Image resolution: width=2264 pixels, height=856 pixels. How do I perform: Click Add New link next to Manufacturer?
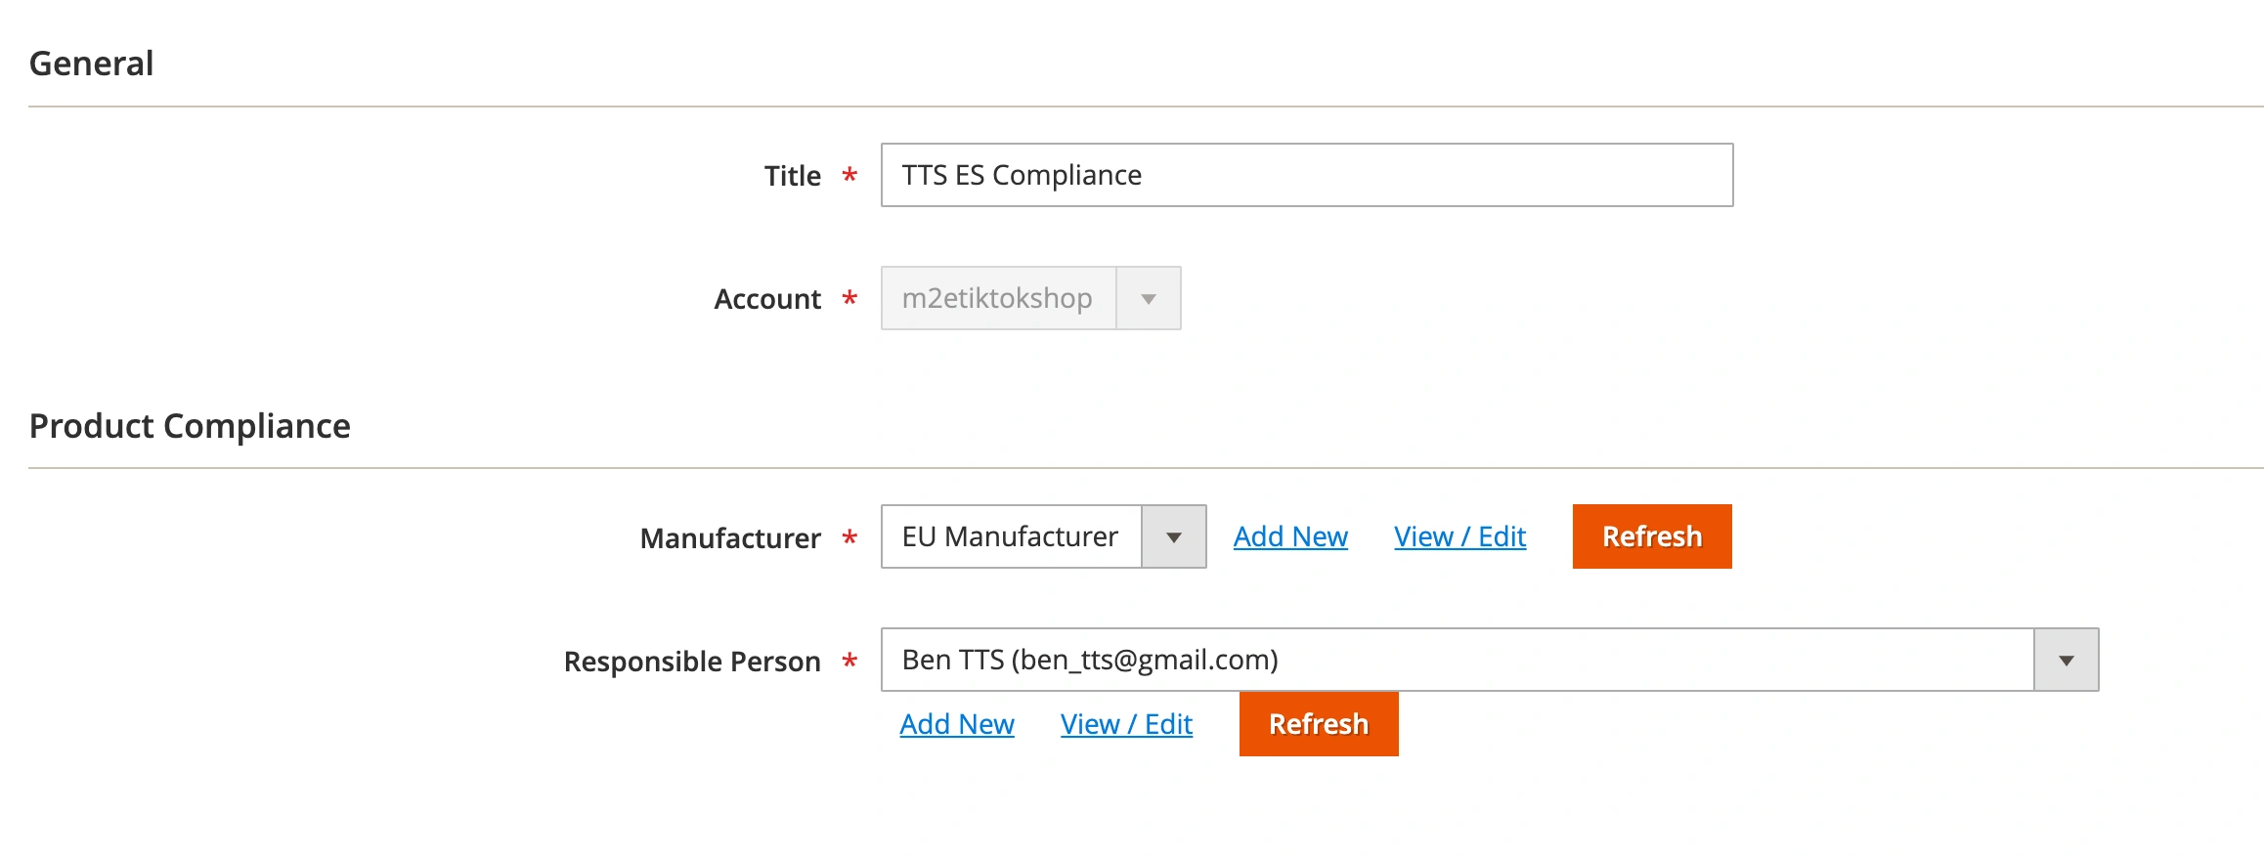click(x=1290, y=536)
